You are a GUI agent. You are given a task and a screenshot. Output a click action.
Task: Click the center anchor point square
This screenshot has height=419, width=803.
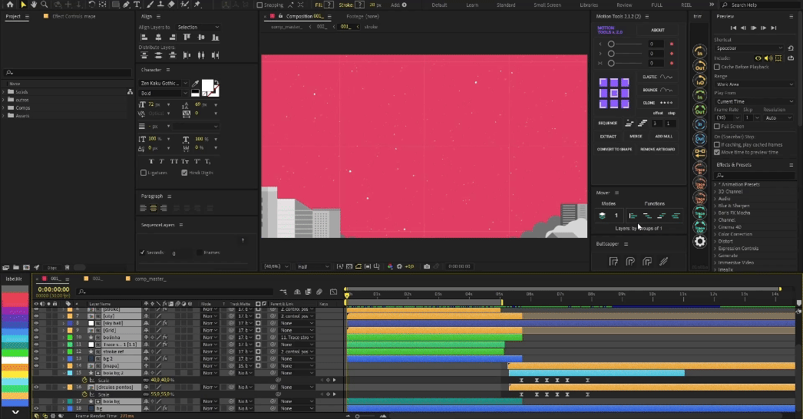pyautogui.click(x=614, y=93)
